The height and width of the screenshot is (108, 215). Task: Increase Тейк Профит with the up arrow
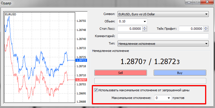click(x=206, y=27)
